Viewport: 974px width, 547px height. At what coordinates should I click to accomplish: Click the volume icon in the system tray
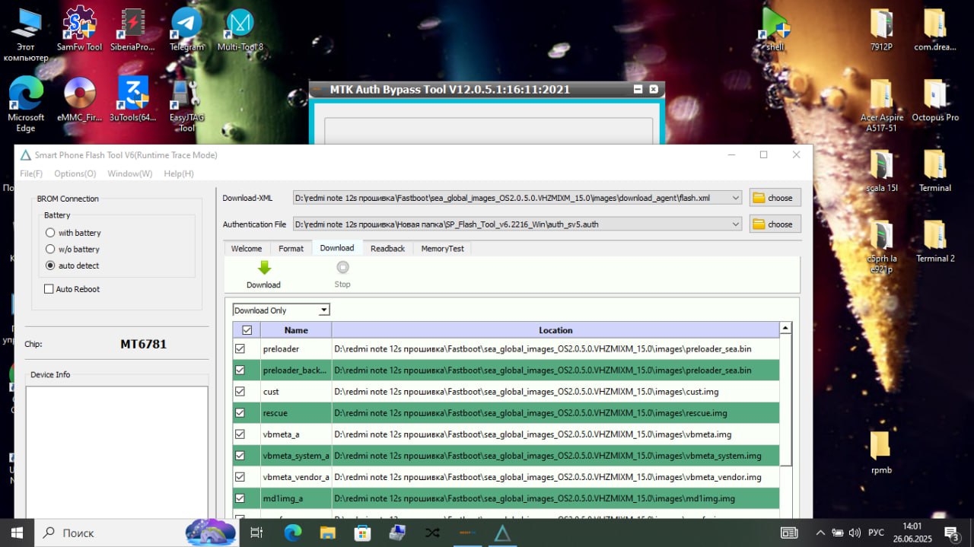tap(854, 533)
